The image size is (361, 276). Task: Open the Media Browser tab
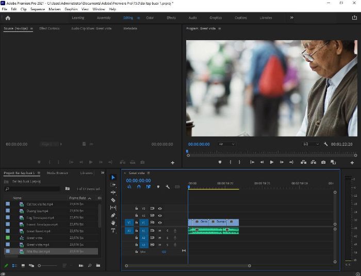[57, 173]
